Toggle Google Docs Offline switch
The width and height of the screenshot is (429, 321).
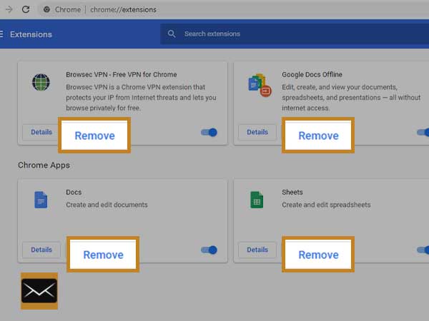(423, 133)
